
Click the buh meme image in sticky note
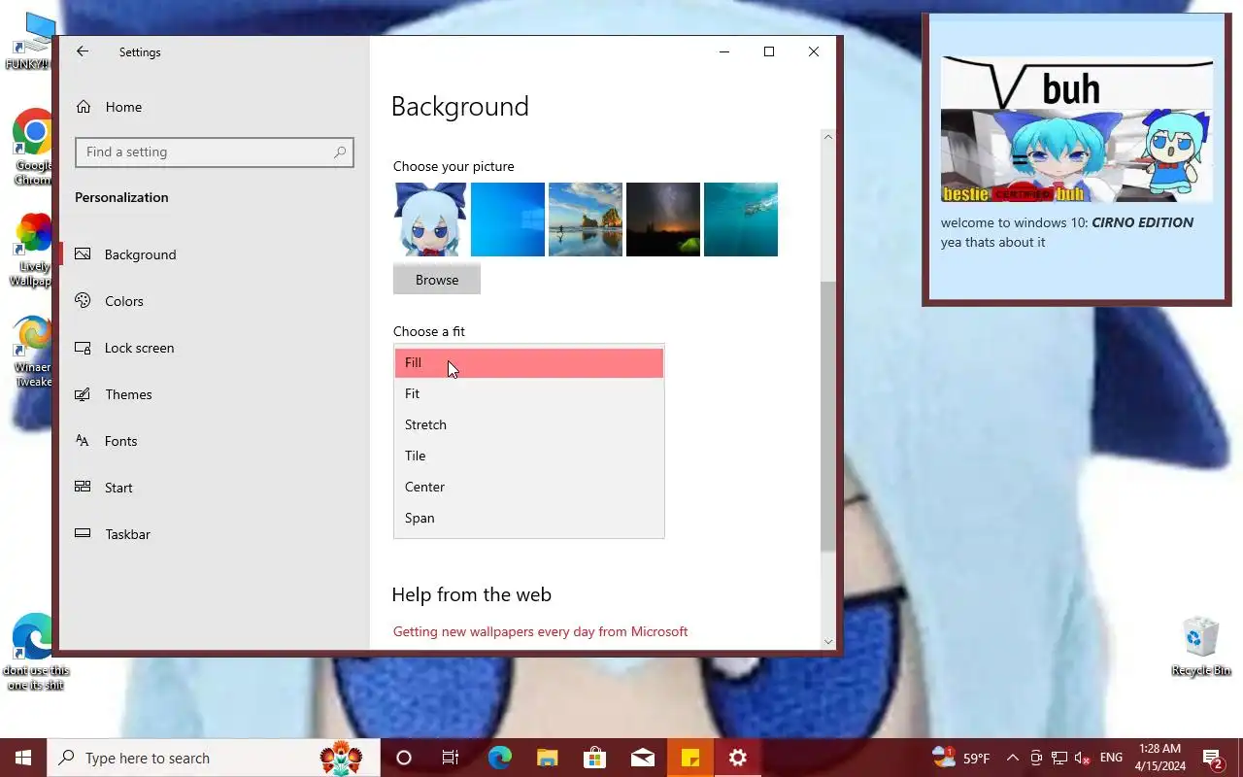click(x=1077, y=129)
